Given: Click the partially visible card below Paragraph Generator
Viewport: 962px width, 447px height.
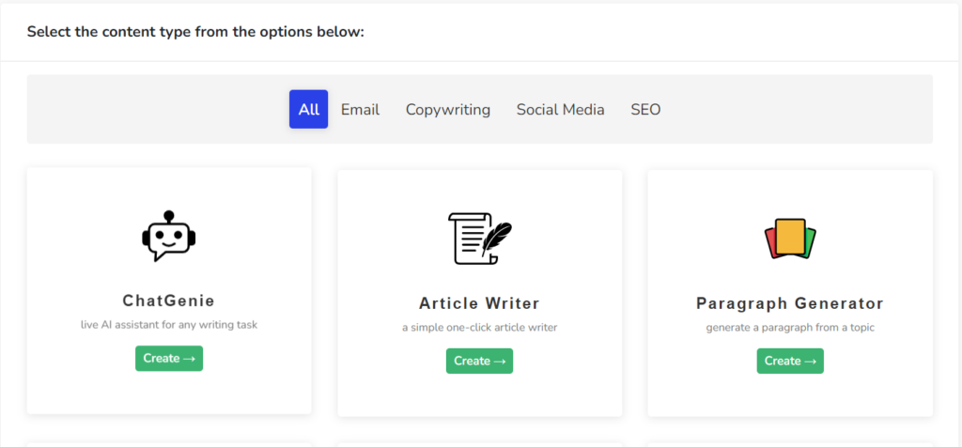Looking at the screenshot, I should coord(789,444).
